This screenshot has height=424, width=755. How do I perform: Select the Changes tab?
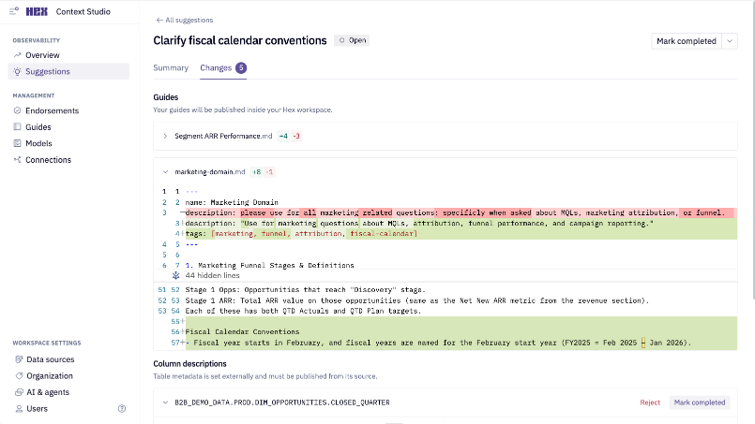216,68
